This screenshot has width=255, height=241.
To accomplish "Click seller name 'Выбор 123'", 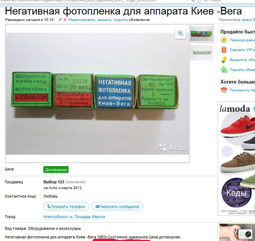I will (54, 182).
